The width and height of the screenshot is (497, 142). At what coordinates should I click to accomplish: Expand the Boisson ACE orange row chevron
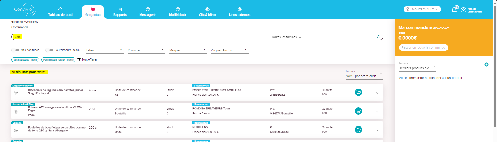click(x=377, y=112)
